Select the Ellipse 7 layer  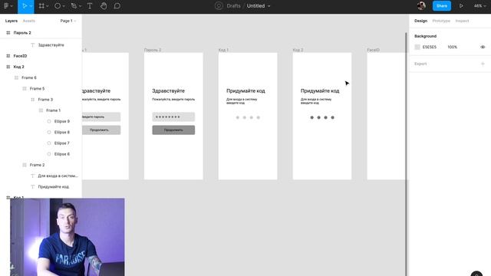[x=41, y=143]
